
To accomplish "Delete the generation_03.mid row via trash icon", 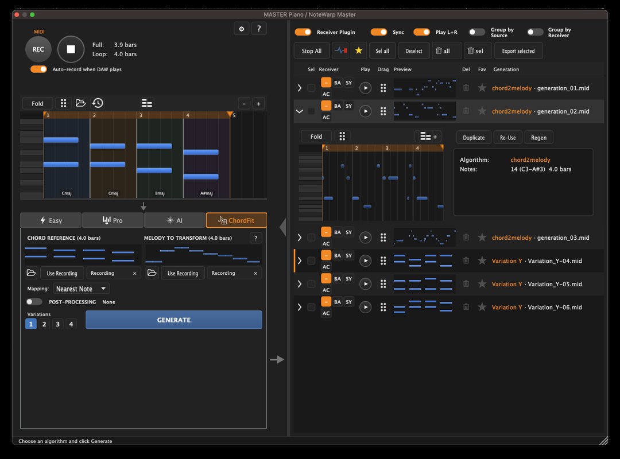I will tap(466, 238).
